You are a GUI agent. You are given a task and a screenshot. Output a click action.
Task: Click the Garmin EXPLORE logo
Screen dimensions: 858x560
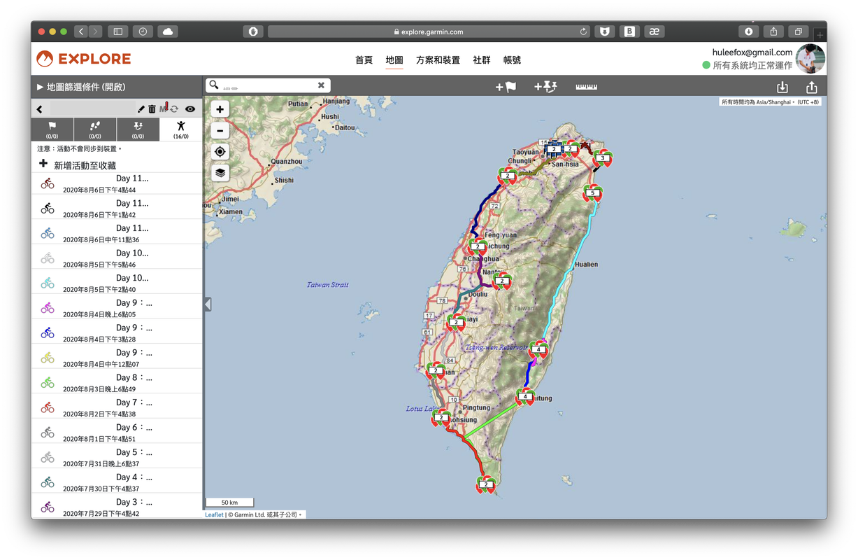point(84,59)
